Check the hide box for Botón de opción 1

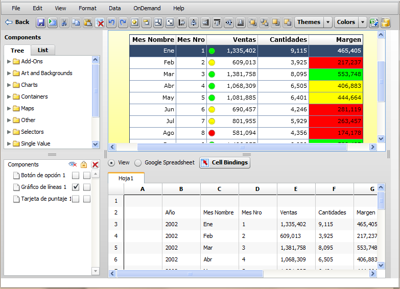pos(76,176)
